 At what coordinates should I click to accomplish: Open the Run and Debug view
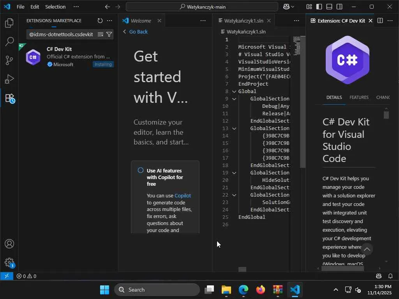pyautogui.click(x=9, y=79)
